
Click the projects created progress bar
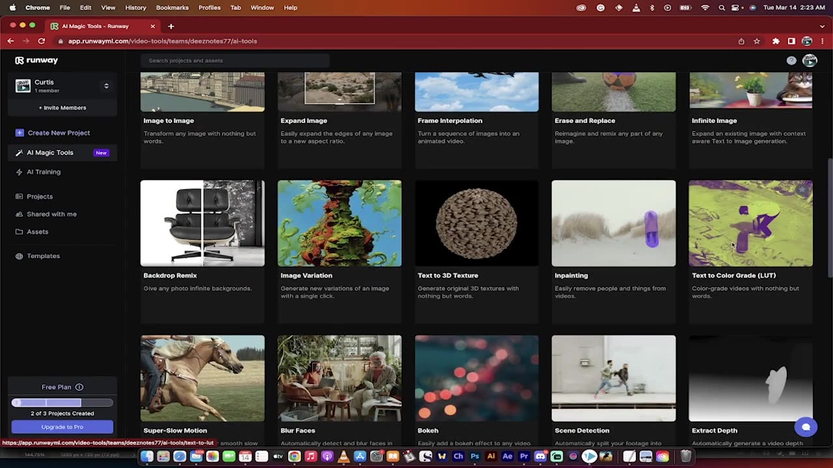(x=62, y=403)
